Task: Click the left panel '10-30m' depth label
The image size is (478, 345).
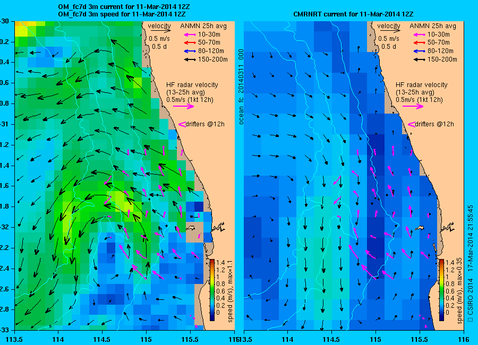Action: click(x=209, y=34)
